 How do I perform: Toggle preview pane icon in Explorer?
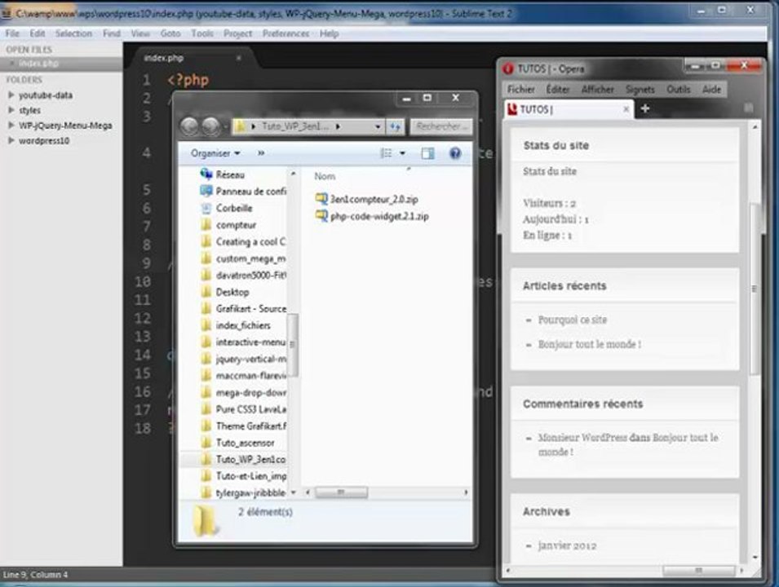[427, 153]
